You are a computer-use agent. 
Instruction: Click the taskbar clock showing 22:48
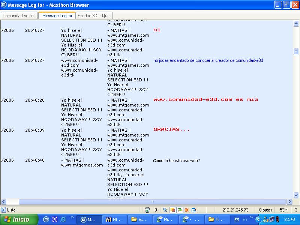pyautogui.click(x=289, y=219)
